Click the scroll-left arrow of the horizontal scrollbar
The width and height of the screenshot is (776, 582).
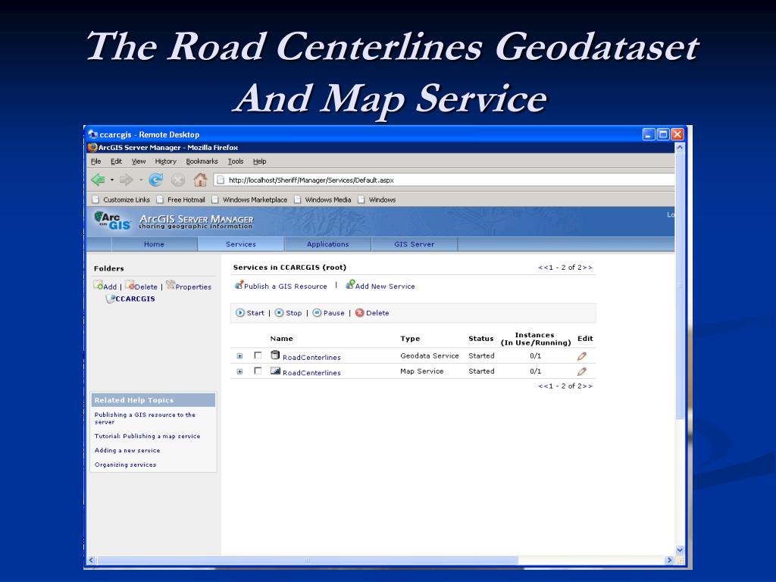[91, 560]
